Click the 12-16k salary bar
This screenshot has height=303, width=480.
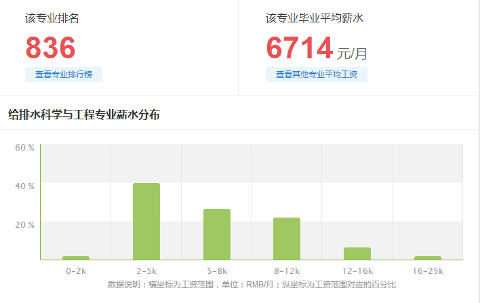357,254
